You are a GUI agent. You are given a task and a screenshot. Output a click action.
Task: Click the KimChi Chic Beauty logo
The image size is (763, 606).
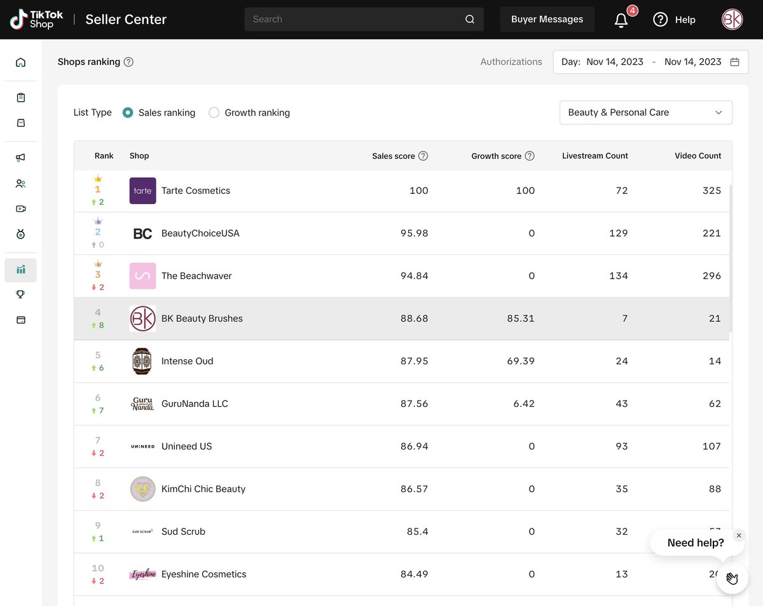coord(142,489)
